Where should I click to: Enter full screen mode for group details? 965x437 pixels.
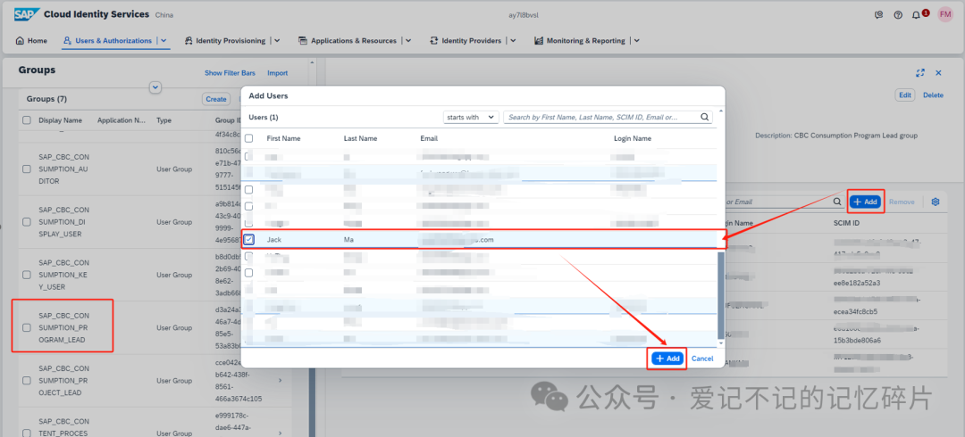tap(920, 72)
